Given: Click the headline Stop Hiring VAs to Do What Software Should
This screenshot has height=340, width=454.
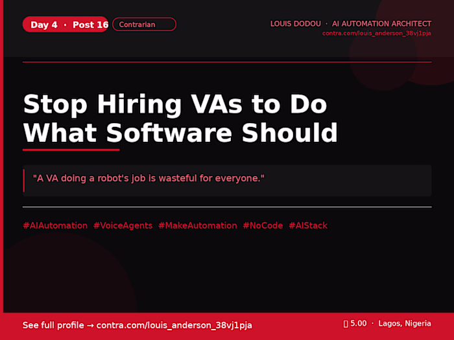Looking at the screenshot, I should 180,118.
